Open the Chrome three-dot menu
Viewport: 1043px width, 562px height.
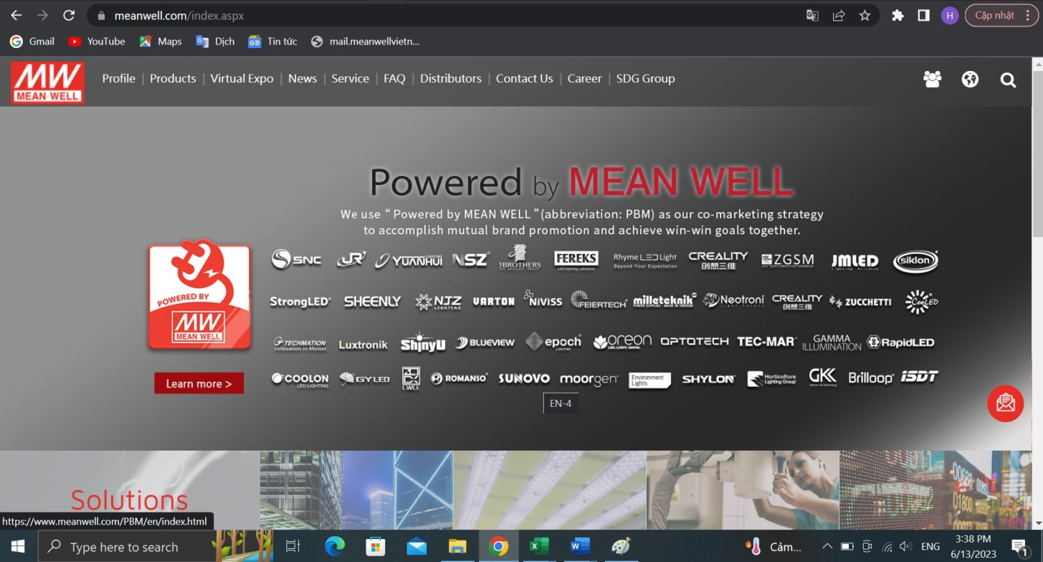(1027, 15)
